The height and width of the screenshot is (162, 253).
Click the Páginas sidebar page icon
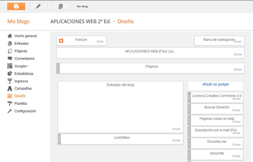pyautogui.click(x=10, y=51)
